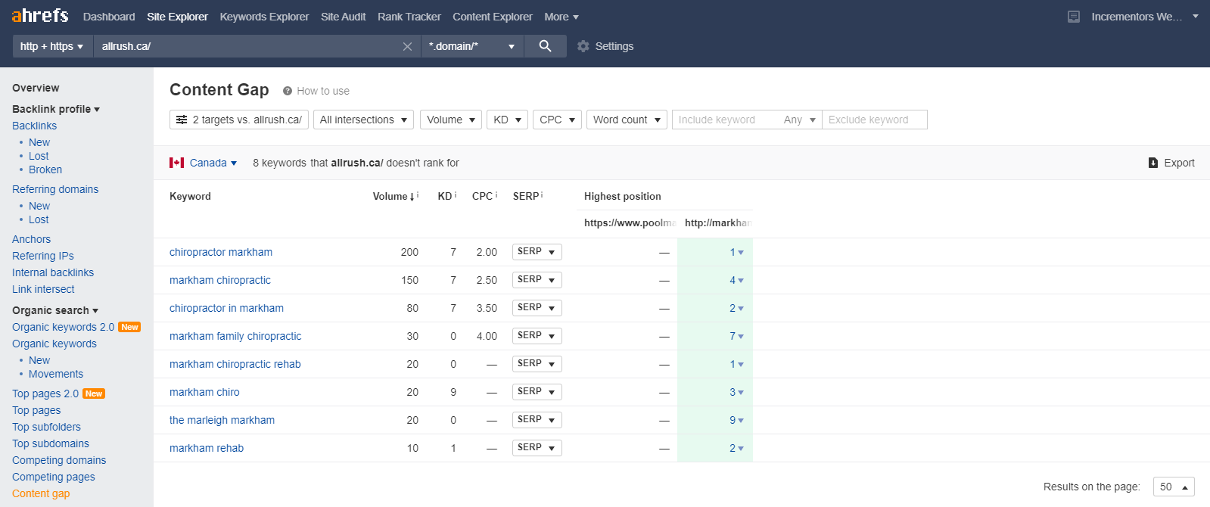This screenshot has width=1210, height=507.
Task: Click the Export button
Action: (1171, 163)
